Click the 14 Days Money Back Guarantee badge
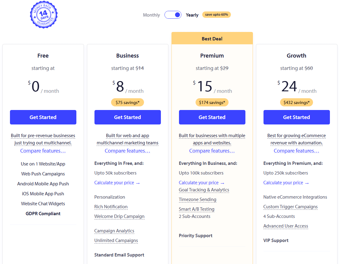 pyautogui.click(x=44, y=14)
